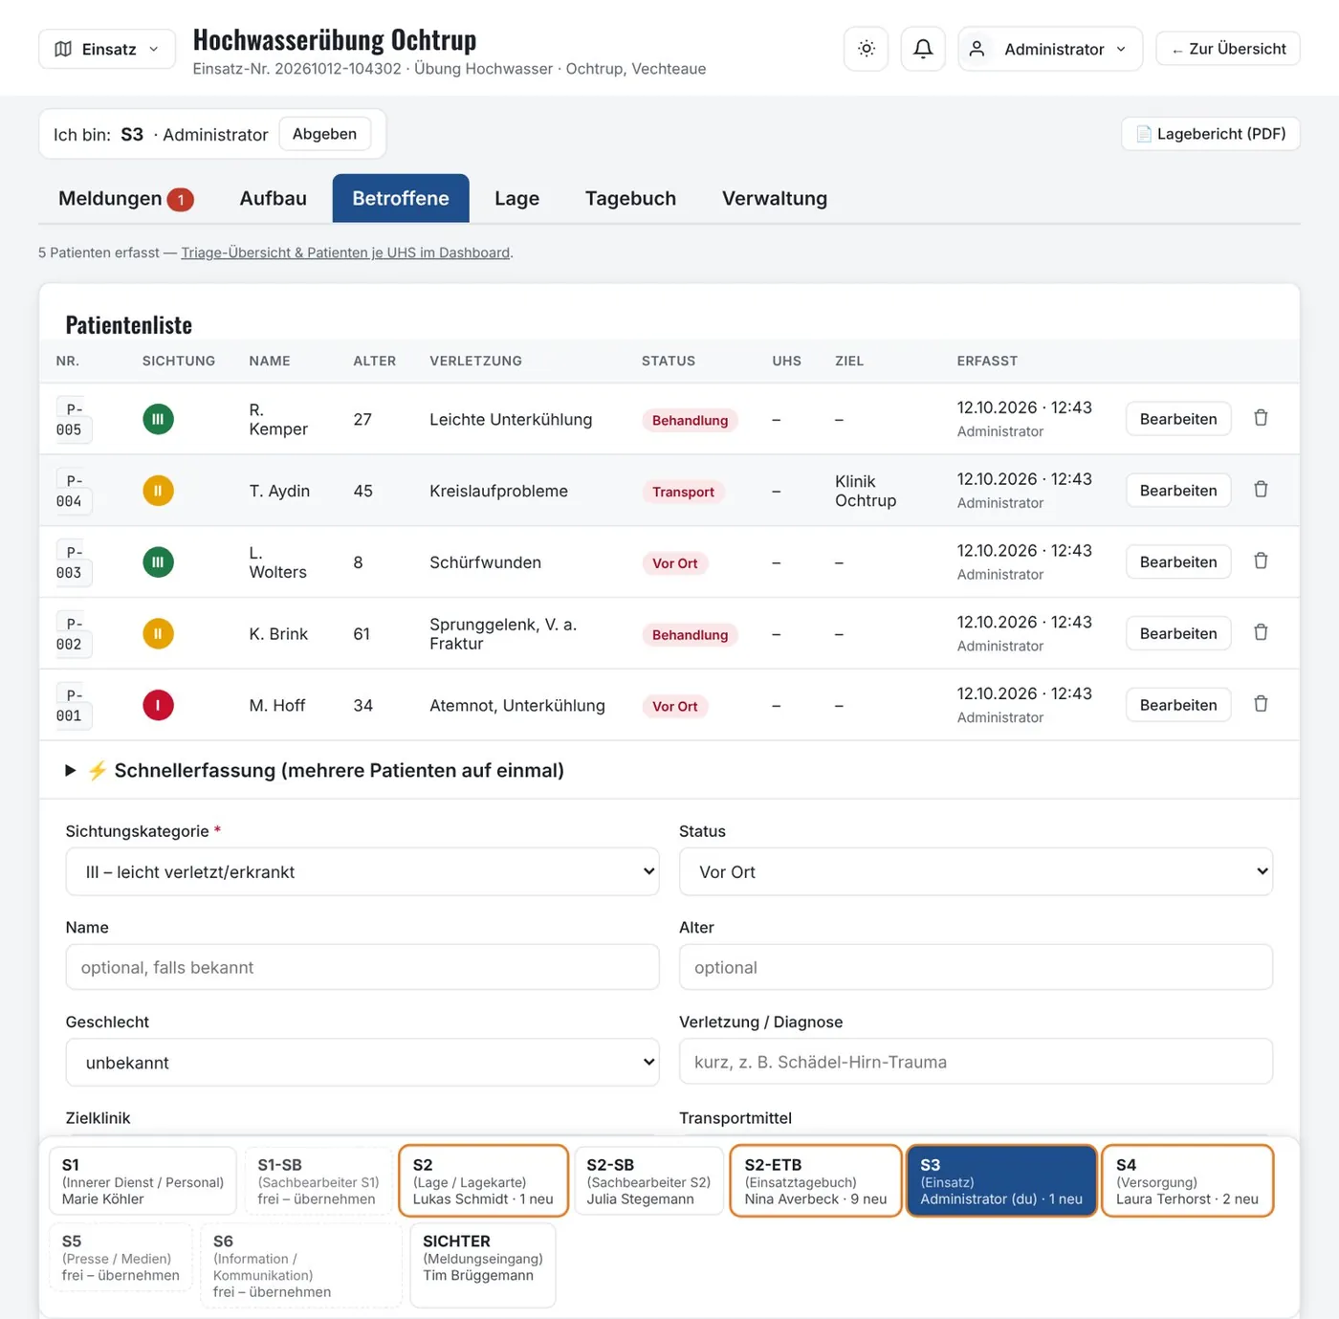Click the yellow triage II icon for K. Brink

pyautogui.click(x=158, y=633)
